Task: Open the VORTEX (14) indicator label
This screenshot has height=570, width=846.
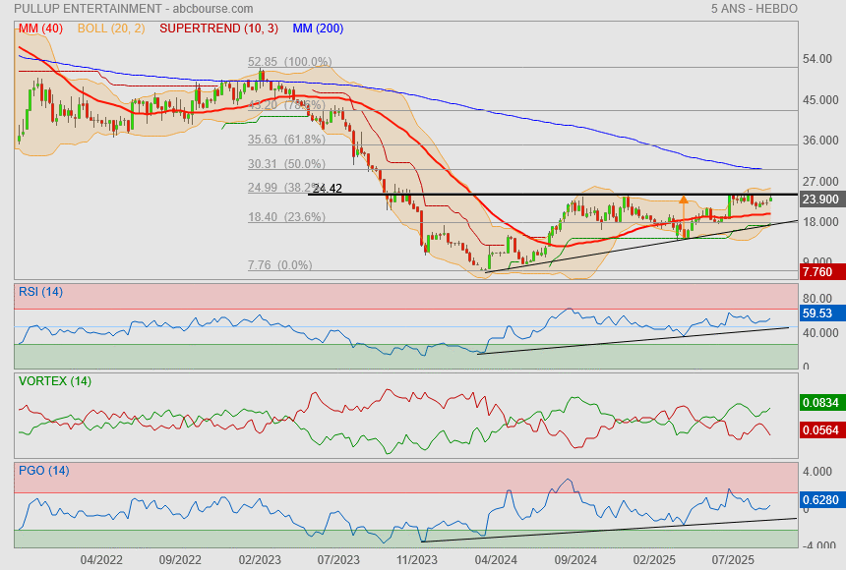Action: tap(54, 380)
